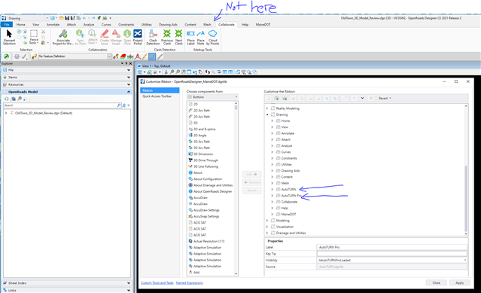This screenshot has height=293, width=481.
Task: Click the Open iTwin icon
Action: click(127, 37)
